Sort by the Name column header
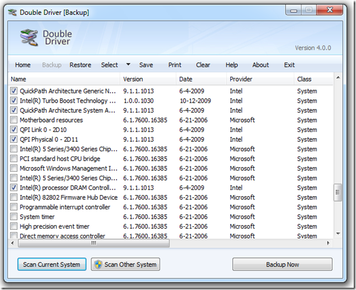The height and width of the screenshot is (290, 356). point(64,79)
